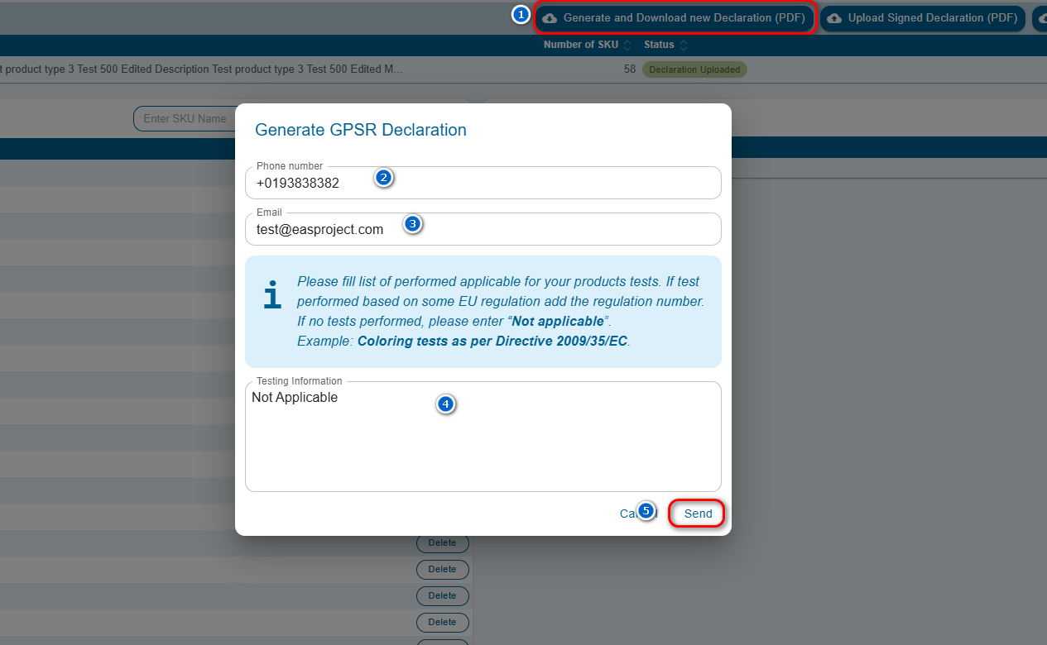Sort by the Number of SKU column header
The height and width of the screenshot is (645, 1047).
point(580,45)
